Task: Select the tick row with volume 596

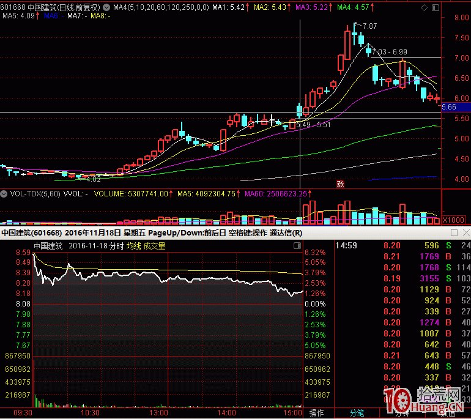Action: (x=402, y=246)
